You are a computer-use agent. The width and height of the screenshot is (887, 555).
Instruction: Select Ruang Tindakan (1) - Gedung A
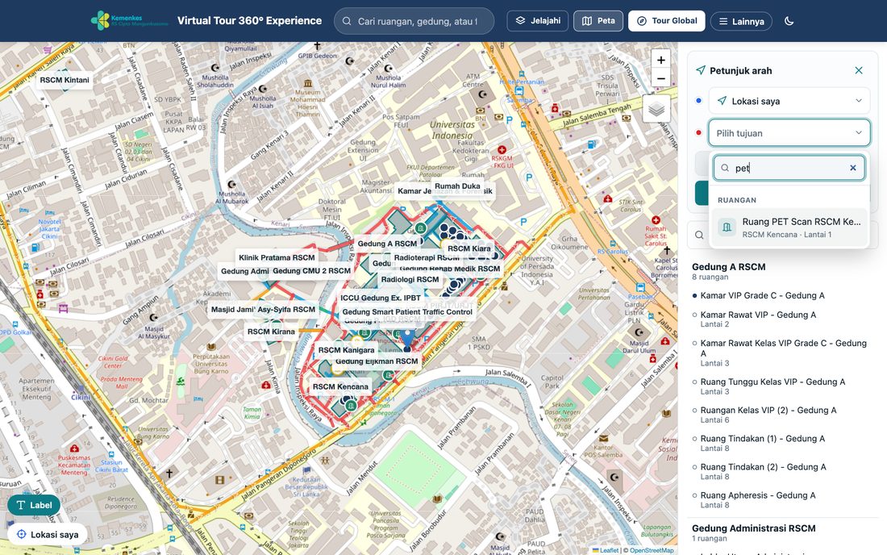click(763, 443)
